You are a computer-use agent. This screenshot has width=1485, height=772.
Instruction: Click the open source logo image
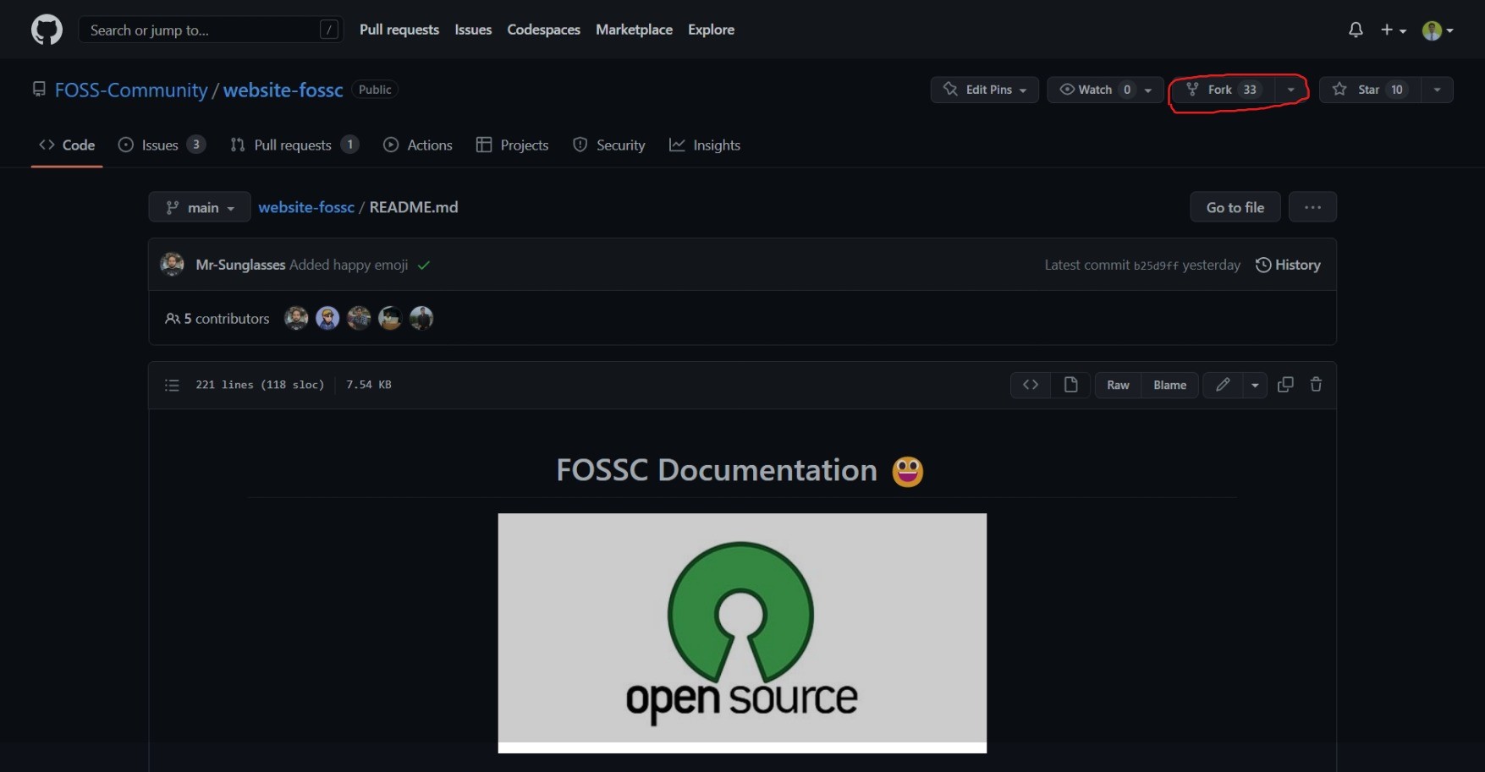742,632
